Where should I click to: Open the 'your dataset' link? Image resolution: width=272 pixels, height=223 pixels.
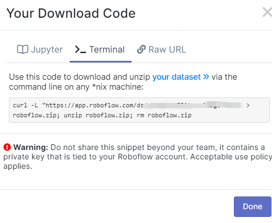[176, 77]
